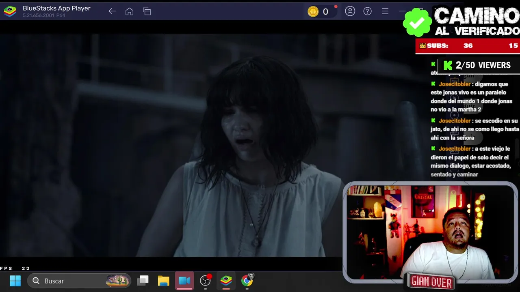Open Windows Task View

tap(143, 281)
